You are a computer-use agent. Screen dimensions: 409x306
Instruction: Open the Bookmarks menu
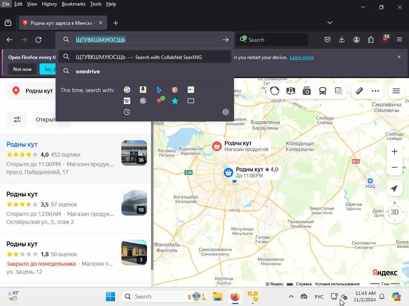pyautogui.click(x=73, y=4)
